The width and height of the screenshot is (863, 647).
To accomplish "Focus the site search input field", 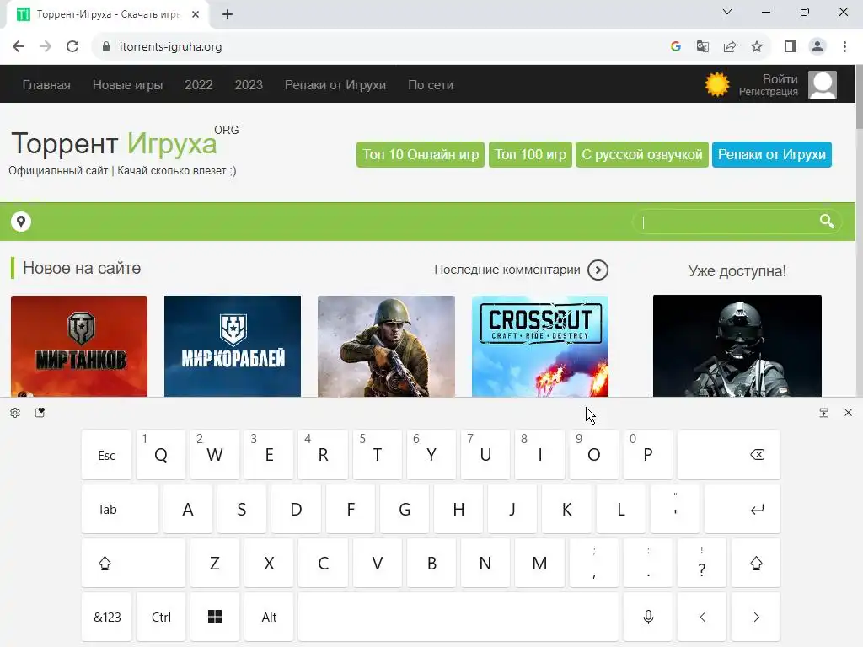I will coord(727,222).
